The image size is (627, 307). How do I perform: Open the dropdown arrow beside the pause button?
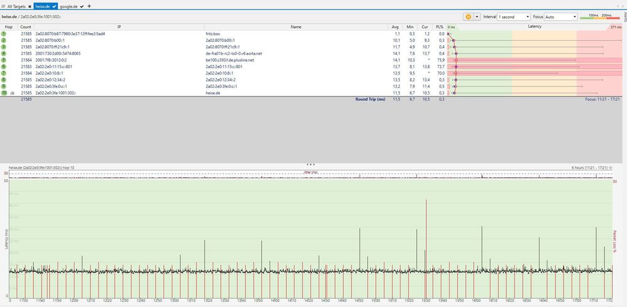coord(477,17)
